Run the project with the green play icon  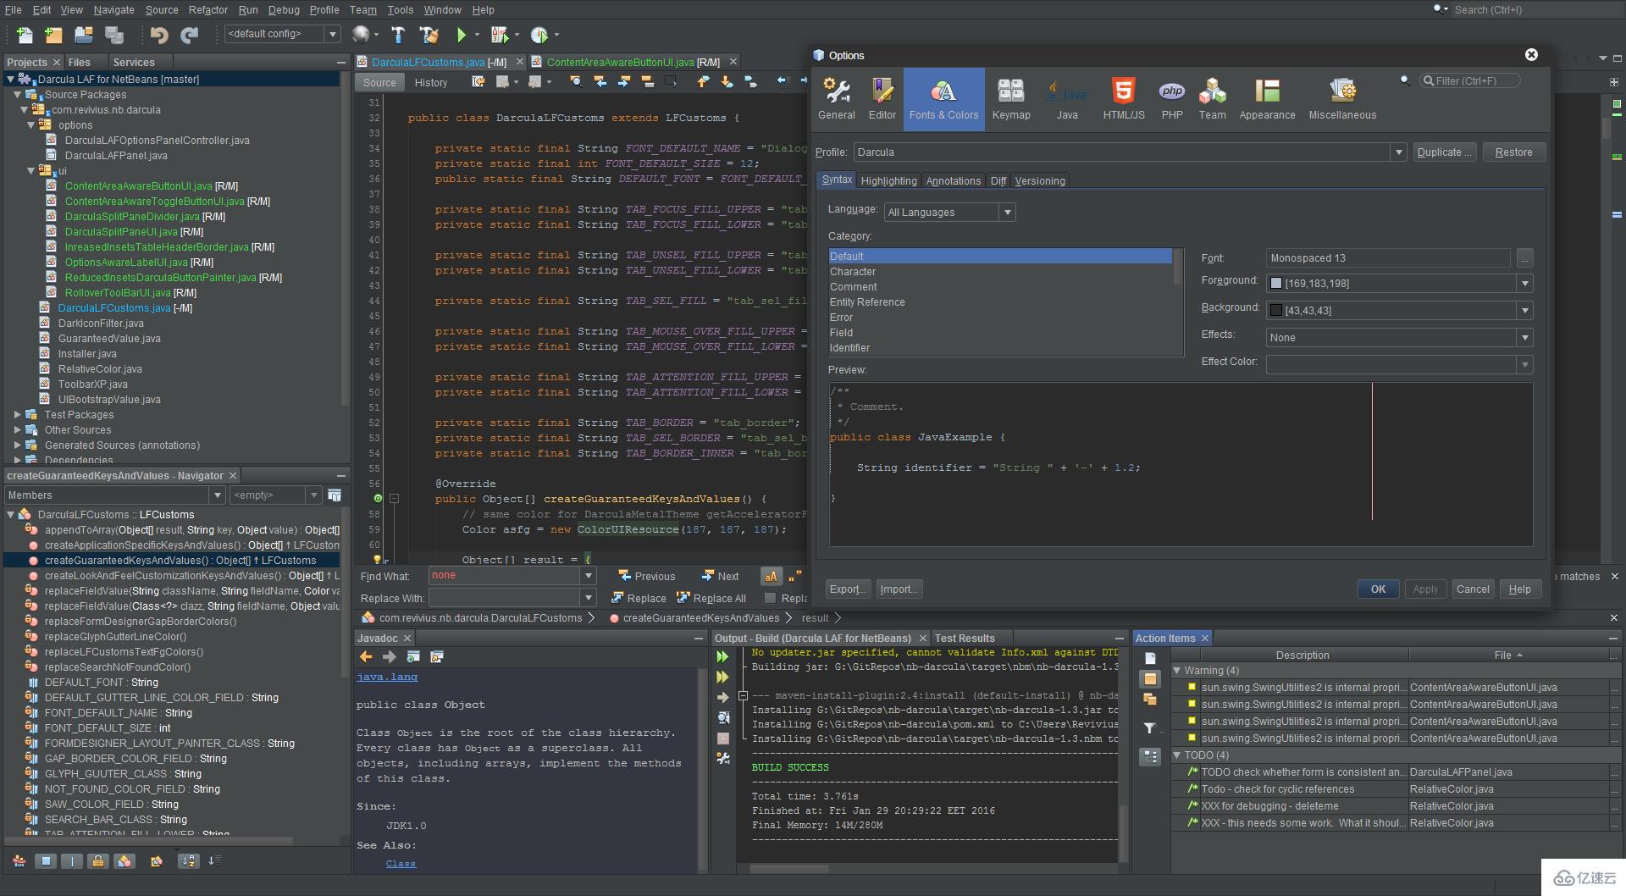462,35
